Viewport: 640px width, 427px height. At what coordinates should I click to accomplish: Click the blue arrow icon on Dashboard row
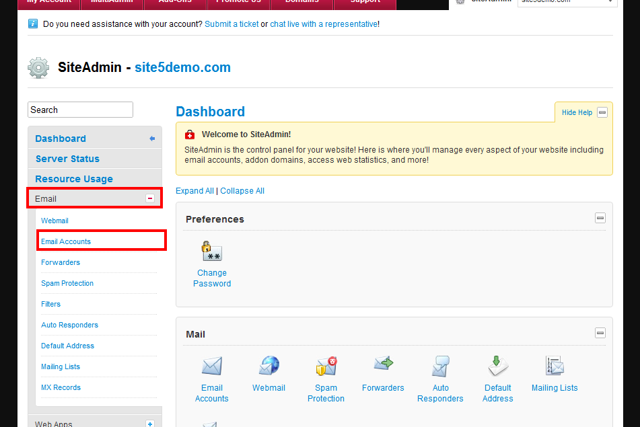coord(152,139)
